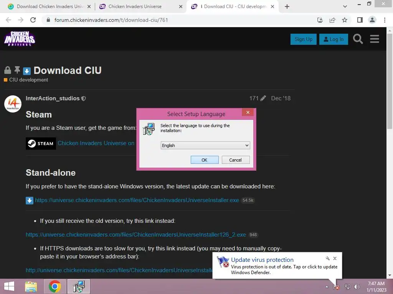Click the scrollbar down arrow
This screenshot has height=294, width=393.
[x=390, y=275]
